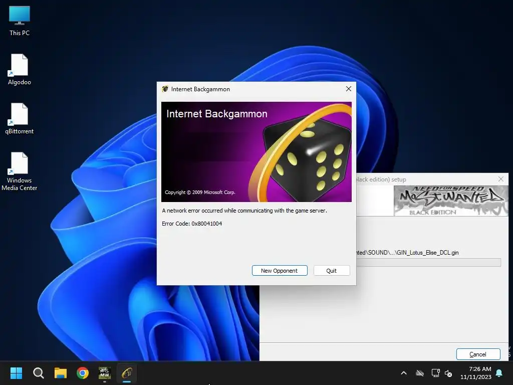
Task: Open the This PC desktop icon
Action: (x=20, y=21)
